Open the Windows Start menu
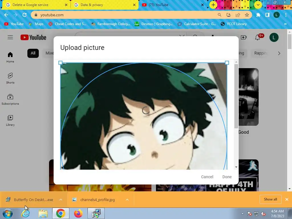This screenshot has height=219, width=292. point(7,213)
